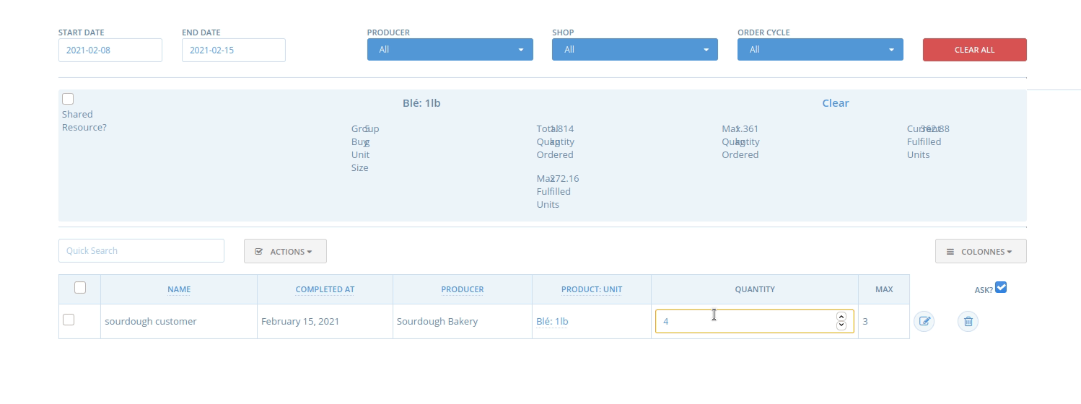Open the Order Cycle dropdown
The width and height of the screenshot is (1081, 404).
(820, 50)
